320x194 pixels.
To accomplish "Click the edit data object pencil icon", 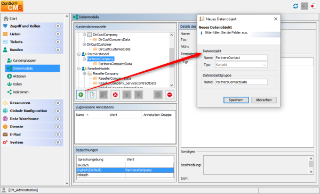I will pos(92,95).
